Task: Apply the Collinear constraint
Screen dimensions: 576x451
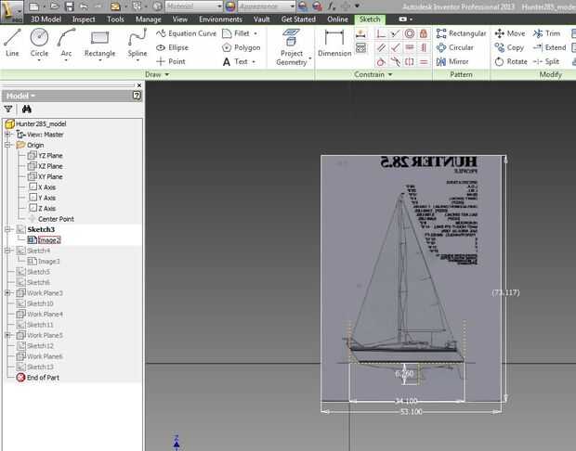Action: 395,33
